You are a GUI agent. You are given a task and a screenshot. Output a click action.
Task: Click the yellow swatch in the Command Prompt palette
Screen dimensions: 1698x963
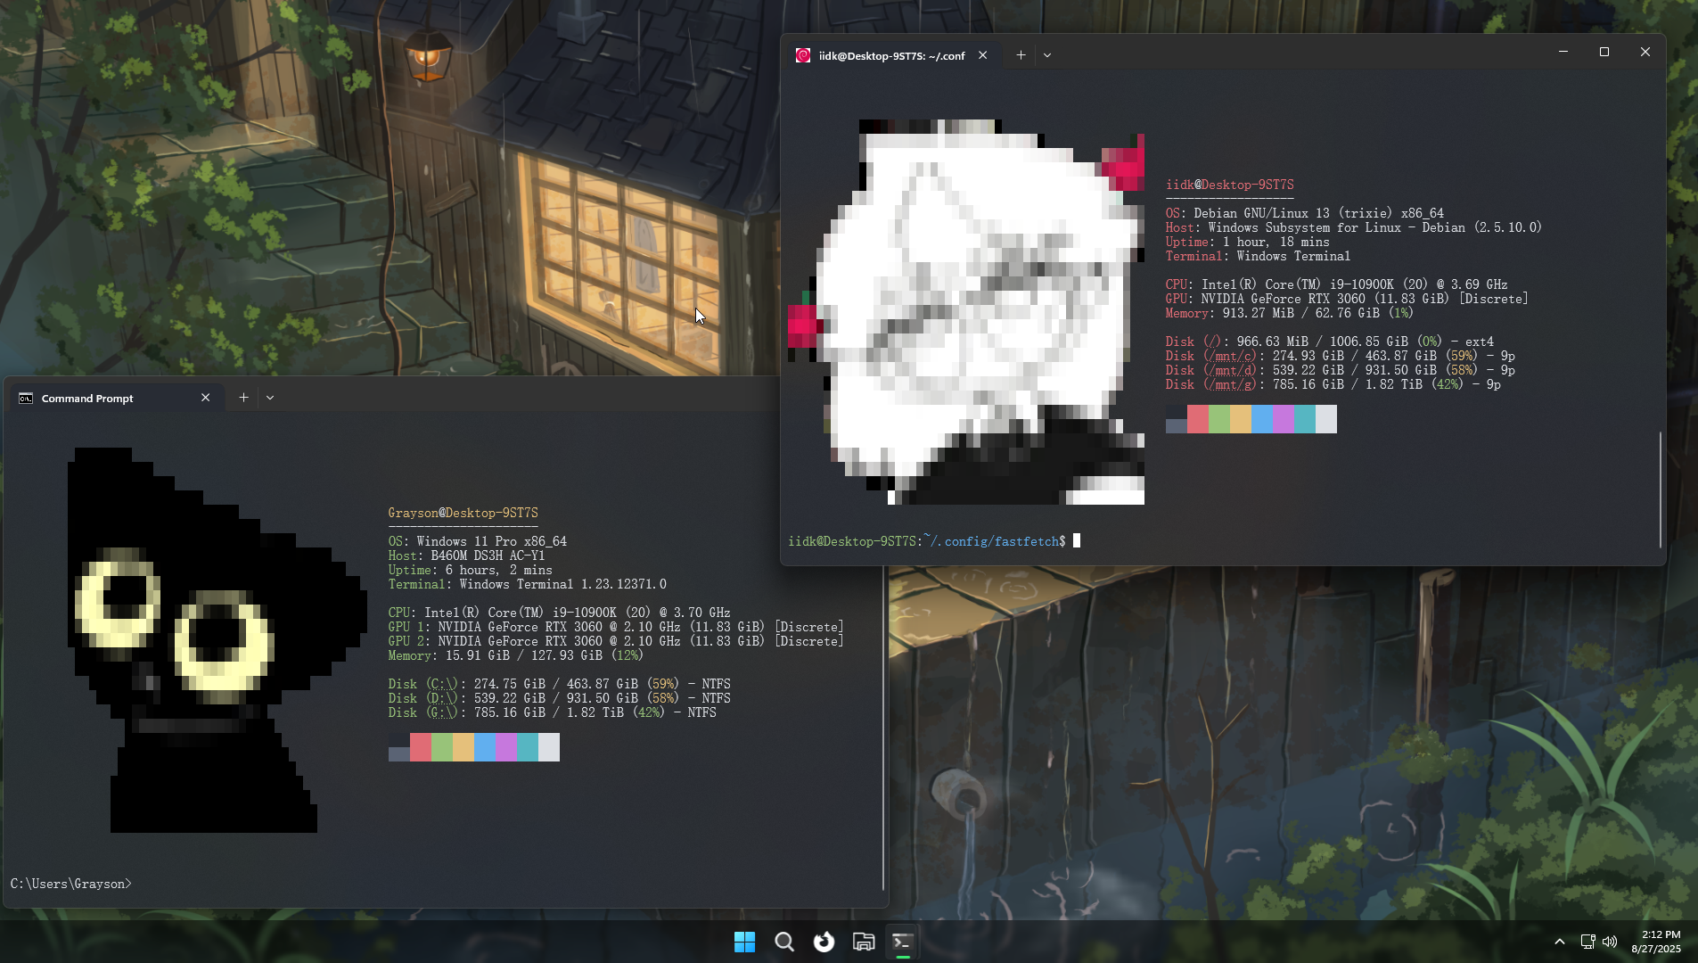point(463,747)
